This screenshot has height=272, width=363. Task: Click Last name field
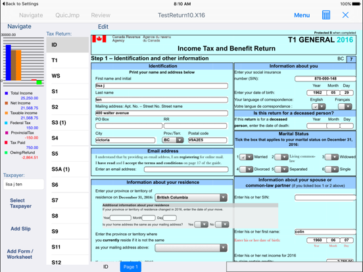162,100
